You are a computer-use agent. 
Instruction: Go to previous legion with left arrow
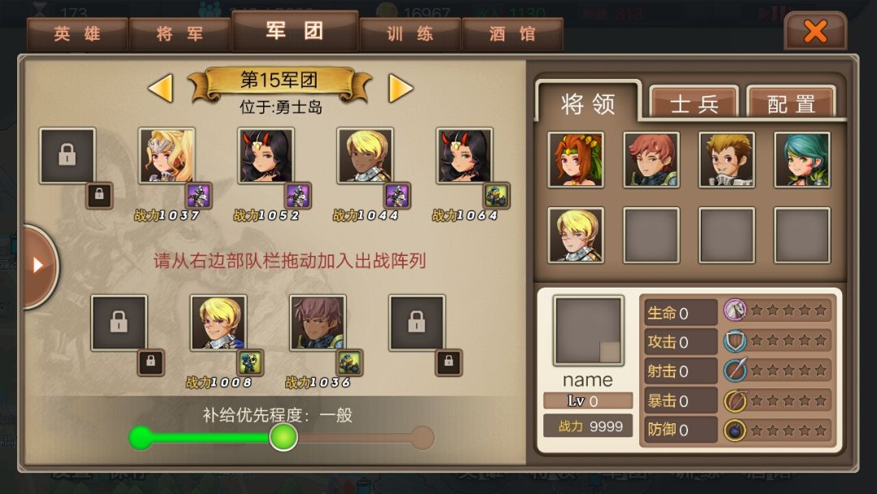point(161,89)
